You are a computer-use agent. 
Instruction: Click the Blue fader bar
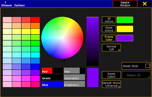tap(52, 84)
